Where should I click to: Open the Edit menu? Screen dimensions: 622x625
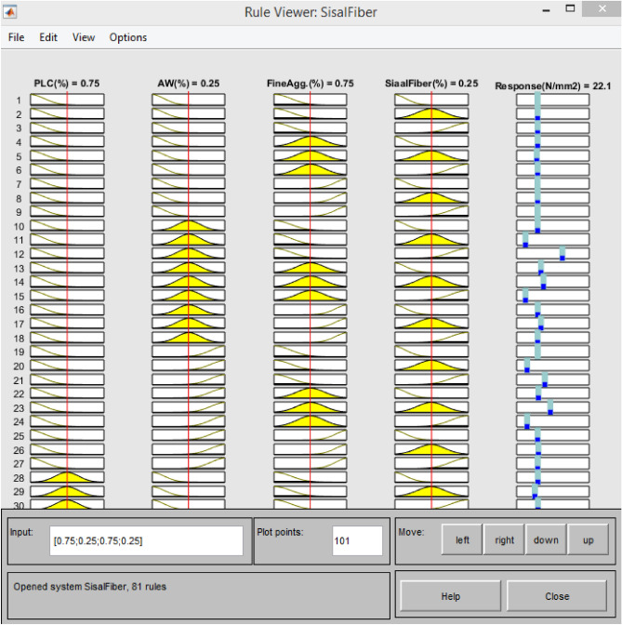tap(48, 37)
